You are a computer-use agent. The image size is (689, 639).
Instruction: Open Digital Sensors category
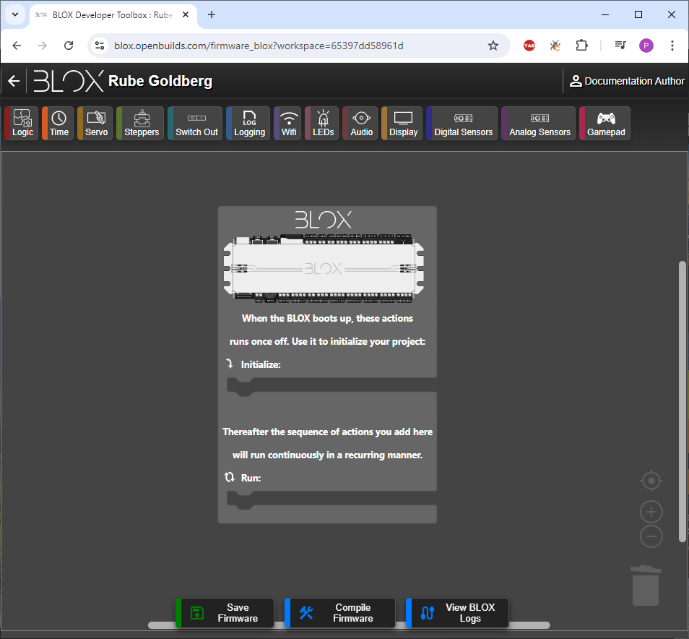tap(463, 123)
